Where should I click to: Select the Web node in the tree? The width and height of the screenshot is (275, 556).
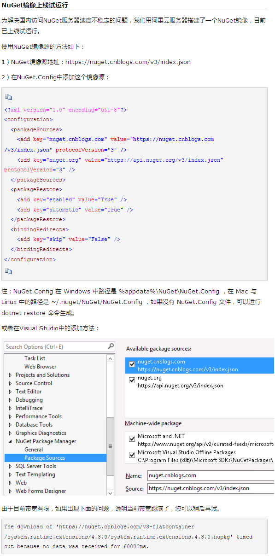[21, 483]
